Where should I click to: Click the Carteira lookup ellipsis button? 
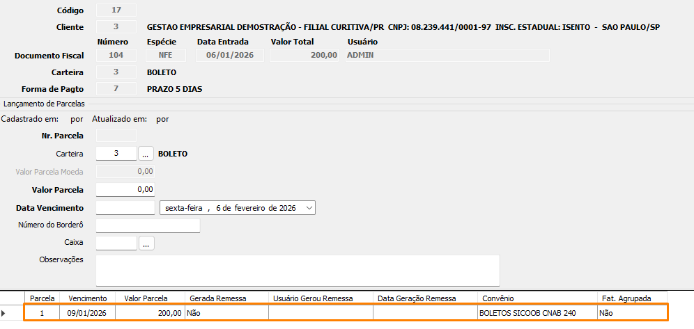pos(146,154)
